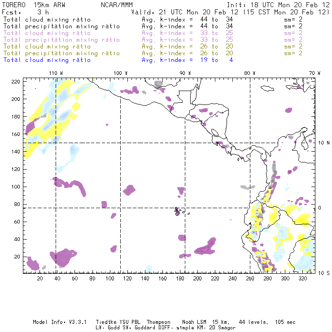Click y-axis tick label "100"
The height and width of the screenshot is (332, 332).
click(x=16, y=187)
